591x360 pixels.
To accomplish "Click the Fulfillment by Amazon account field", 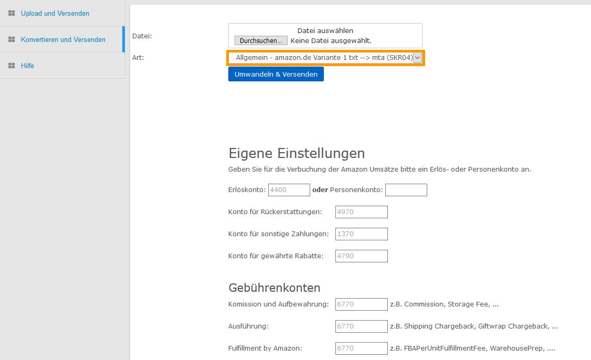I will click(x=362, y=348).
